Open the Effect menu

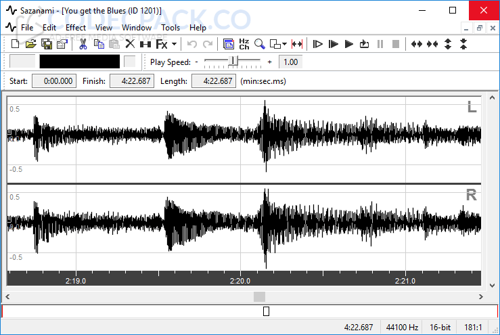click(x=76, y=28)
